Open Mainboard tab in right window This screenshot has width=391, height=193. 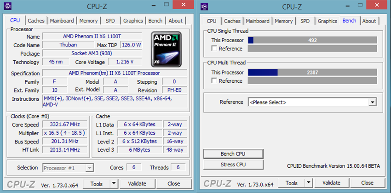(258, 21)
